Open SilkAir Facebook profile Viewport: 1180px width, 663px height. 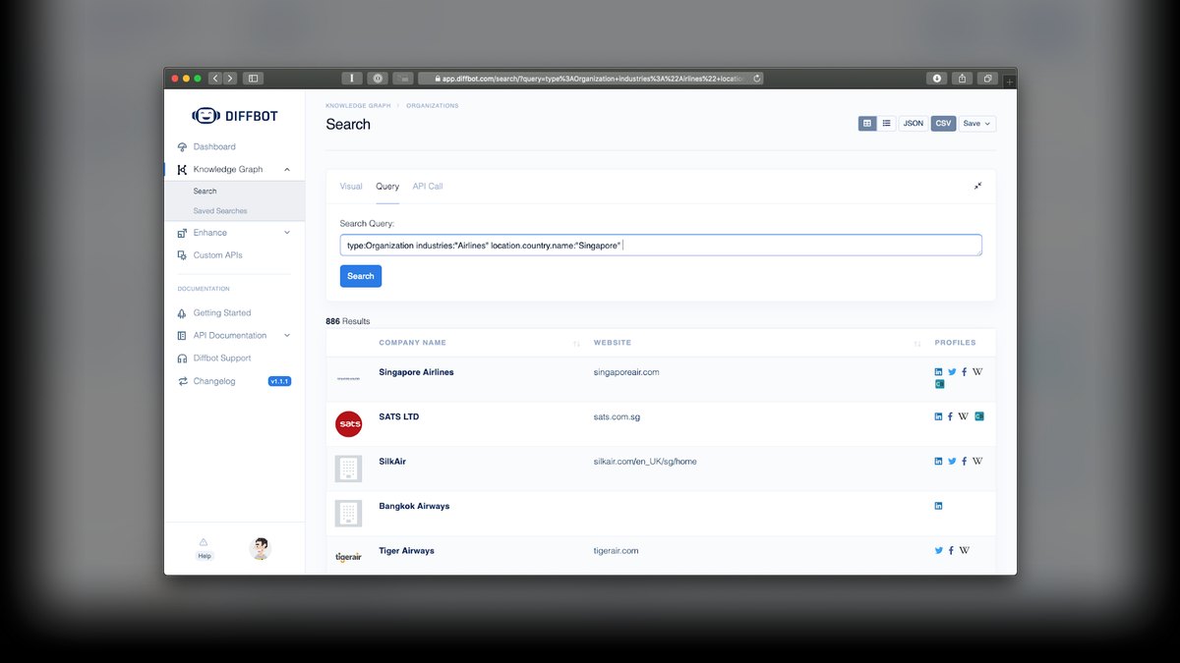click(x=964, y=461)
